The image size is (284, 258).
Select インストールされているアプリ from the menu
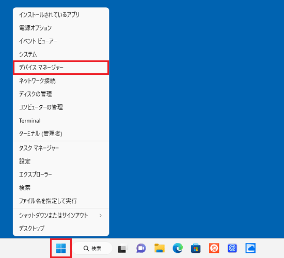61,14
